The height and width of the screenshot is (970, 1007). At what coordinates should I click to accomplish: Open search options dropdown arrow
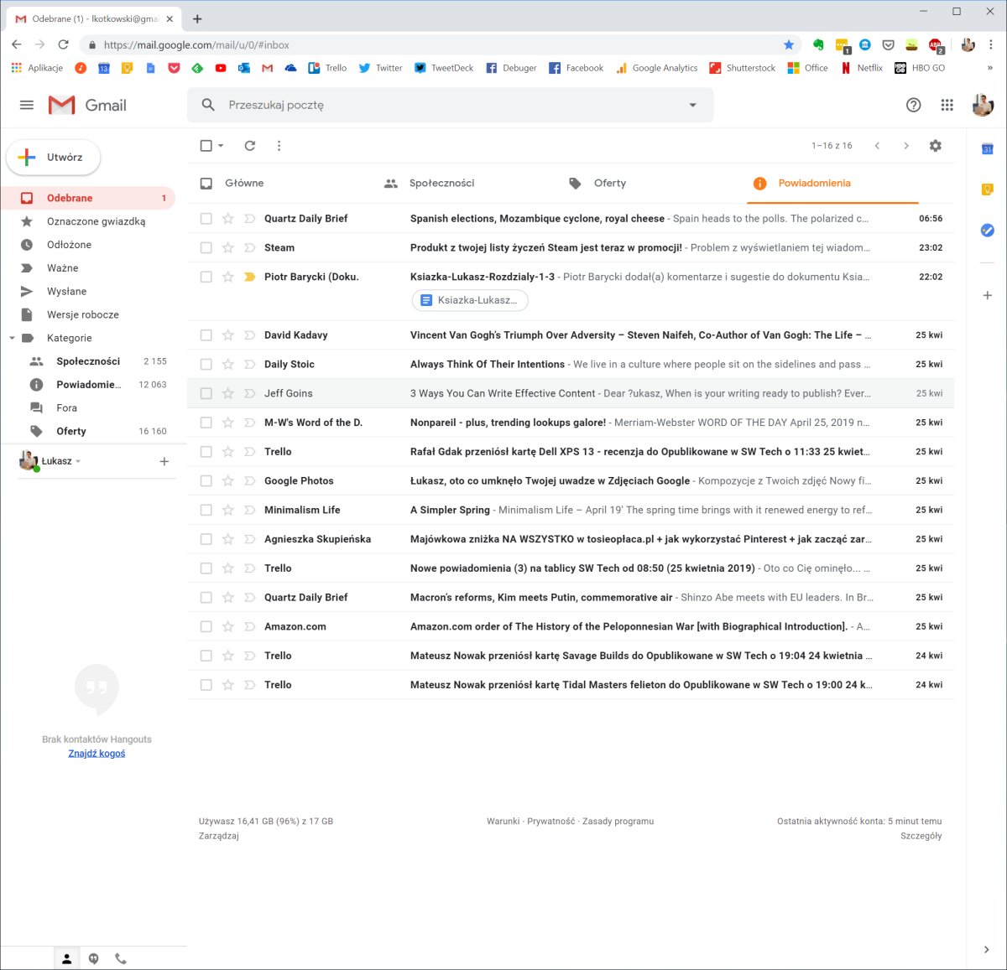click(693, 105)
